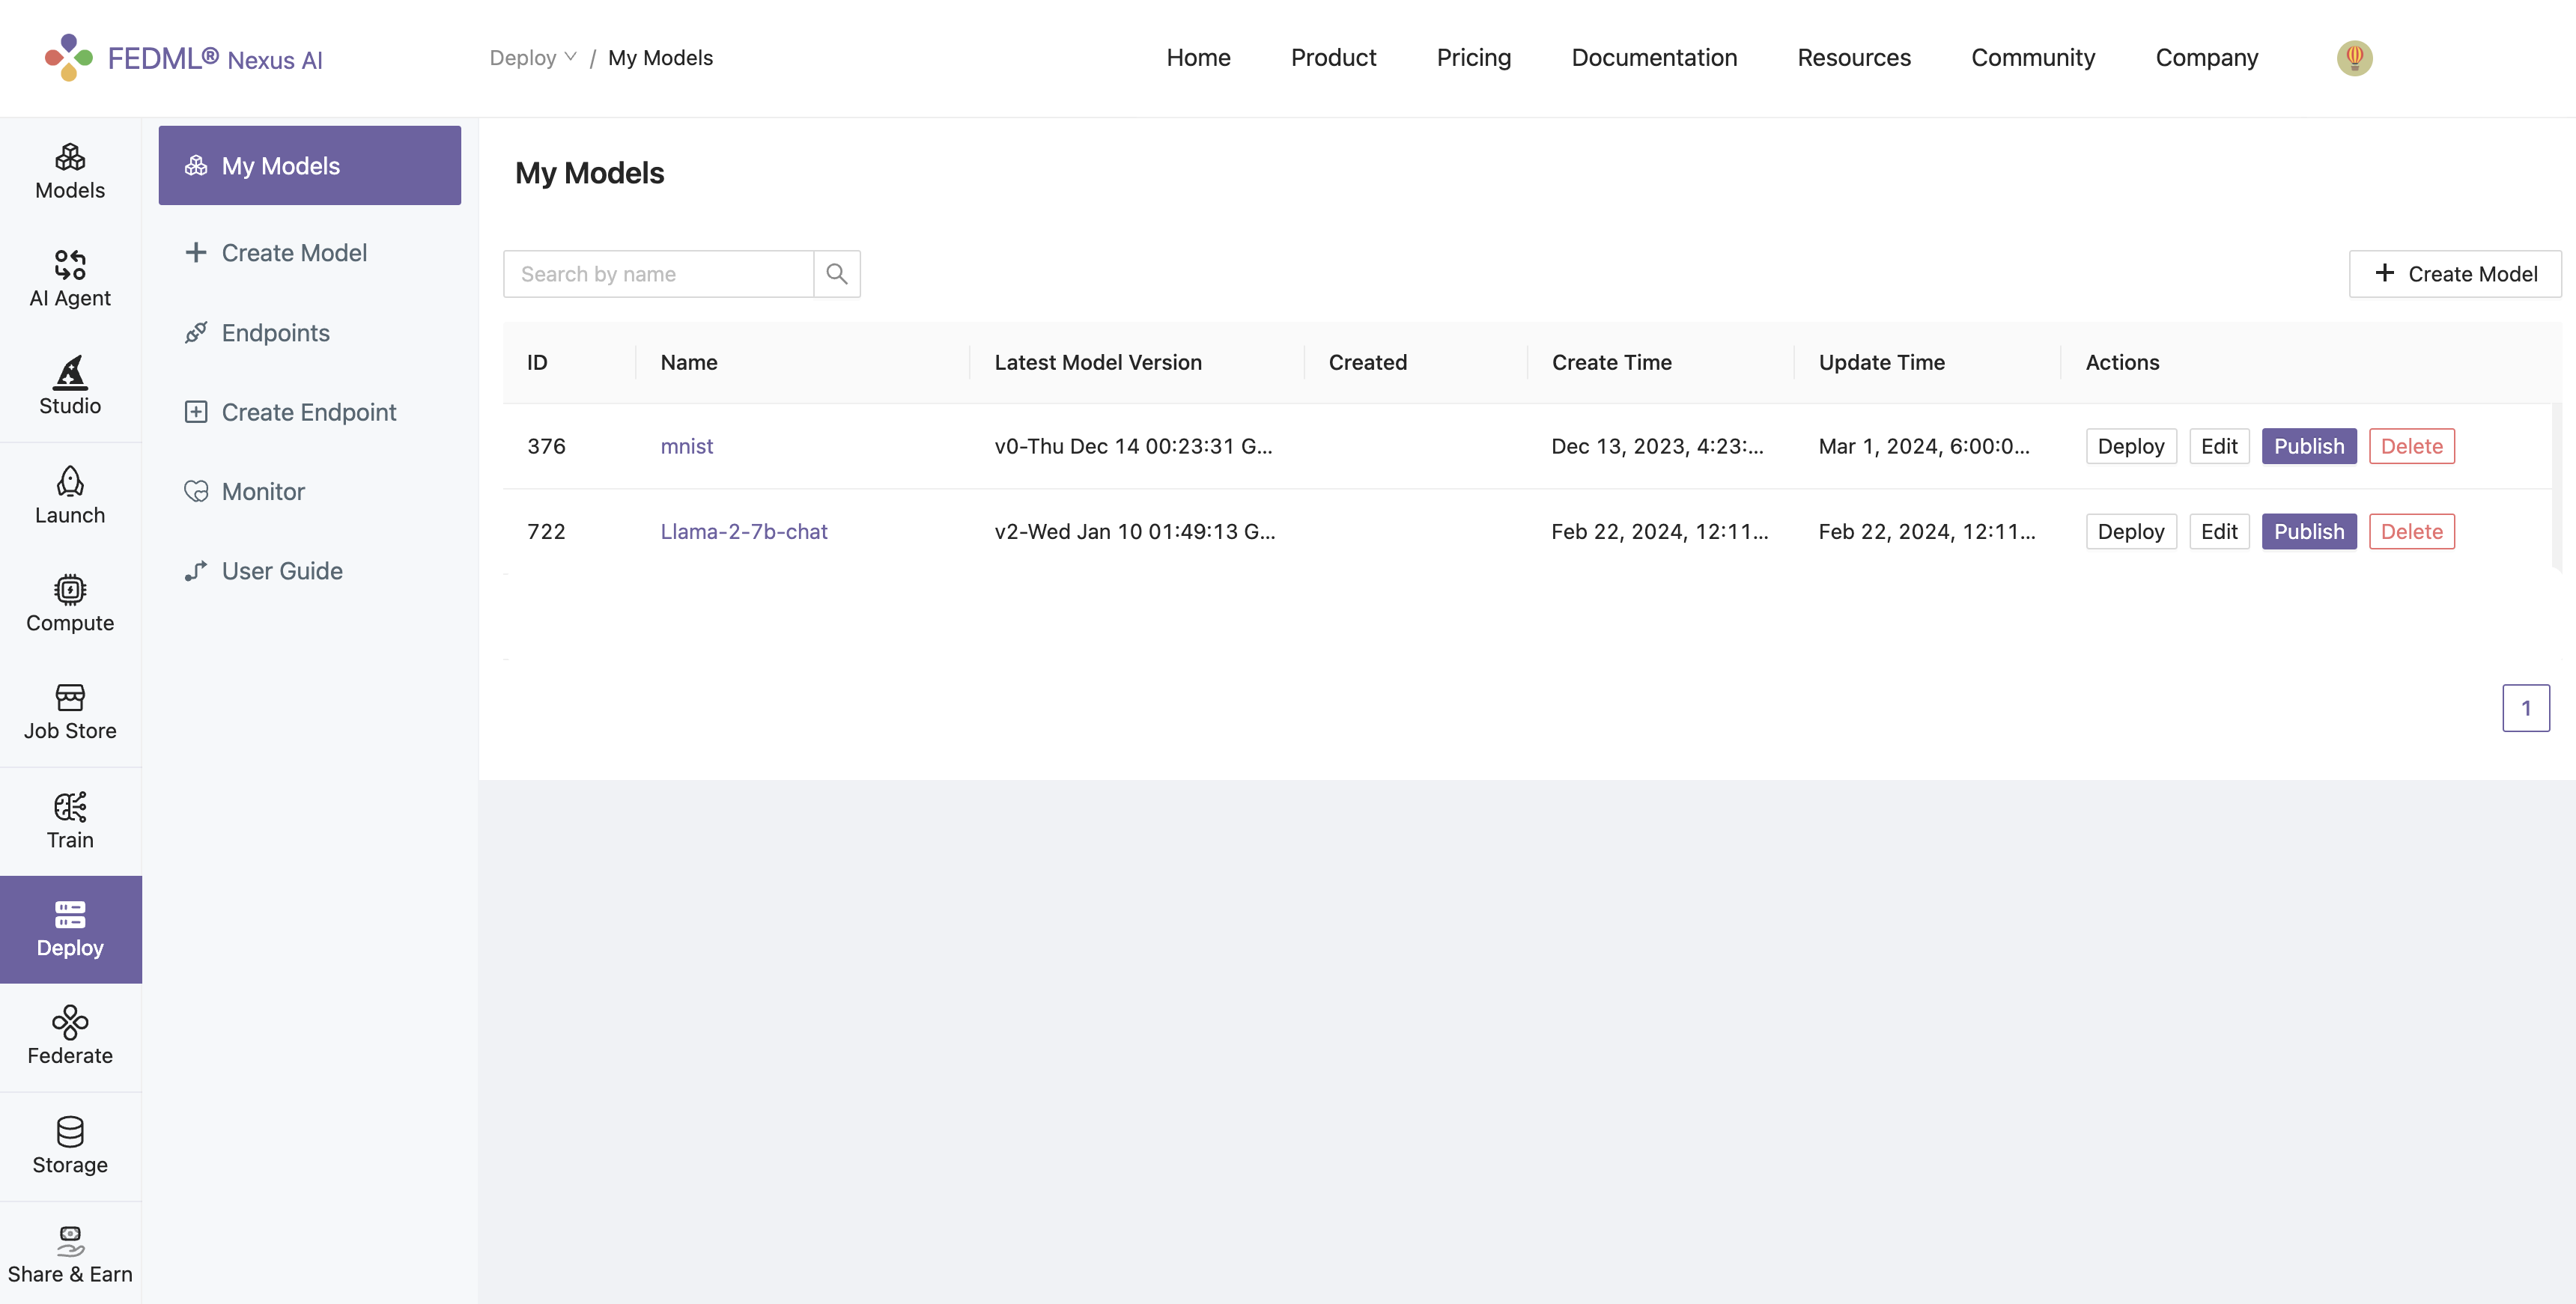Image resolution: width=2576 pixels, height=1304 pixels.
Task: Click the search magnifier icon
Action: point(837,274)
